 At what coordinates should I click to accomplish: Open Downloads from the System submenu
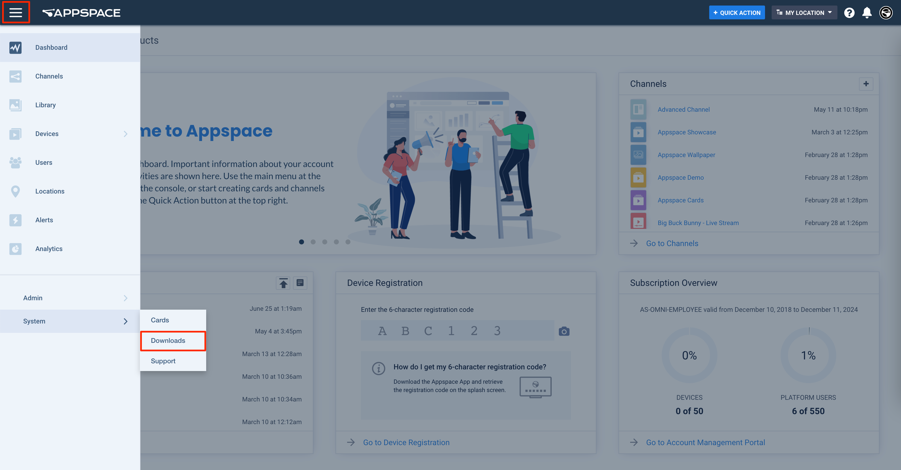tap(173, 341)
